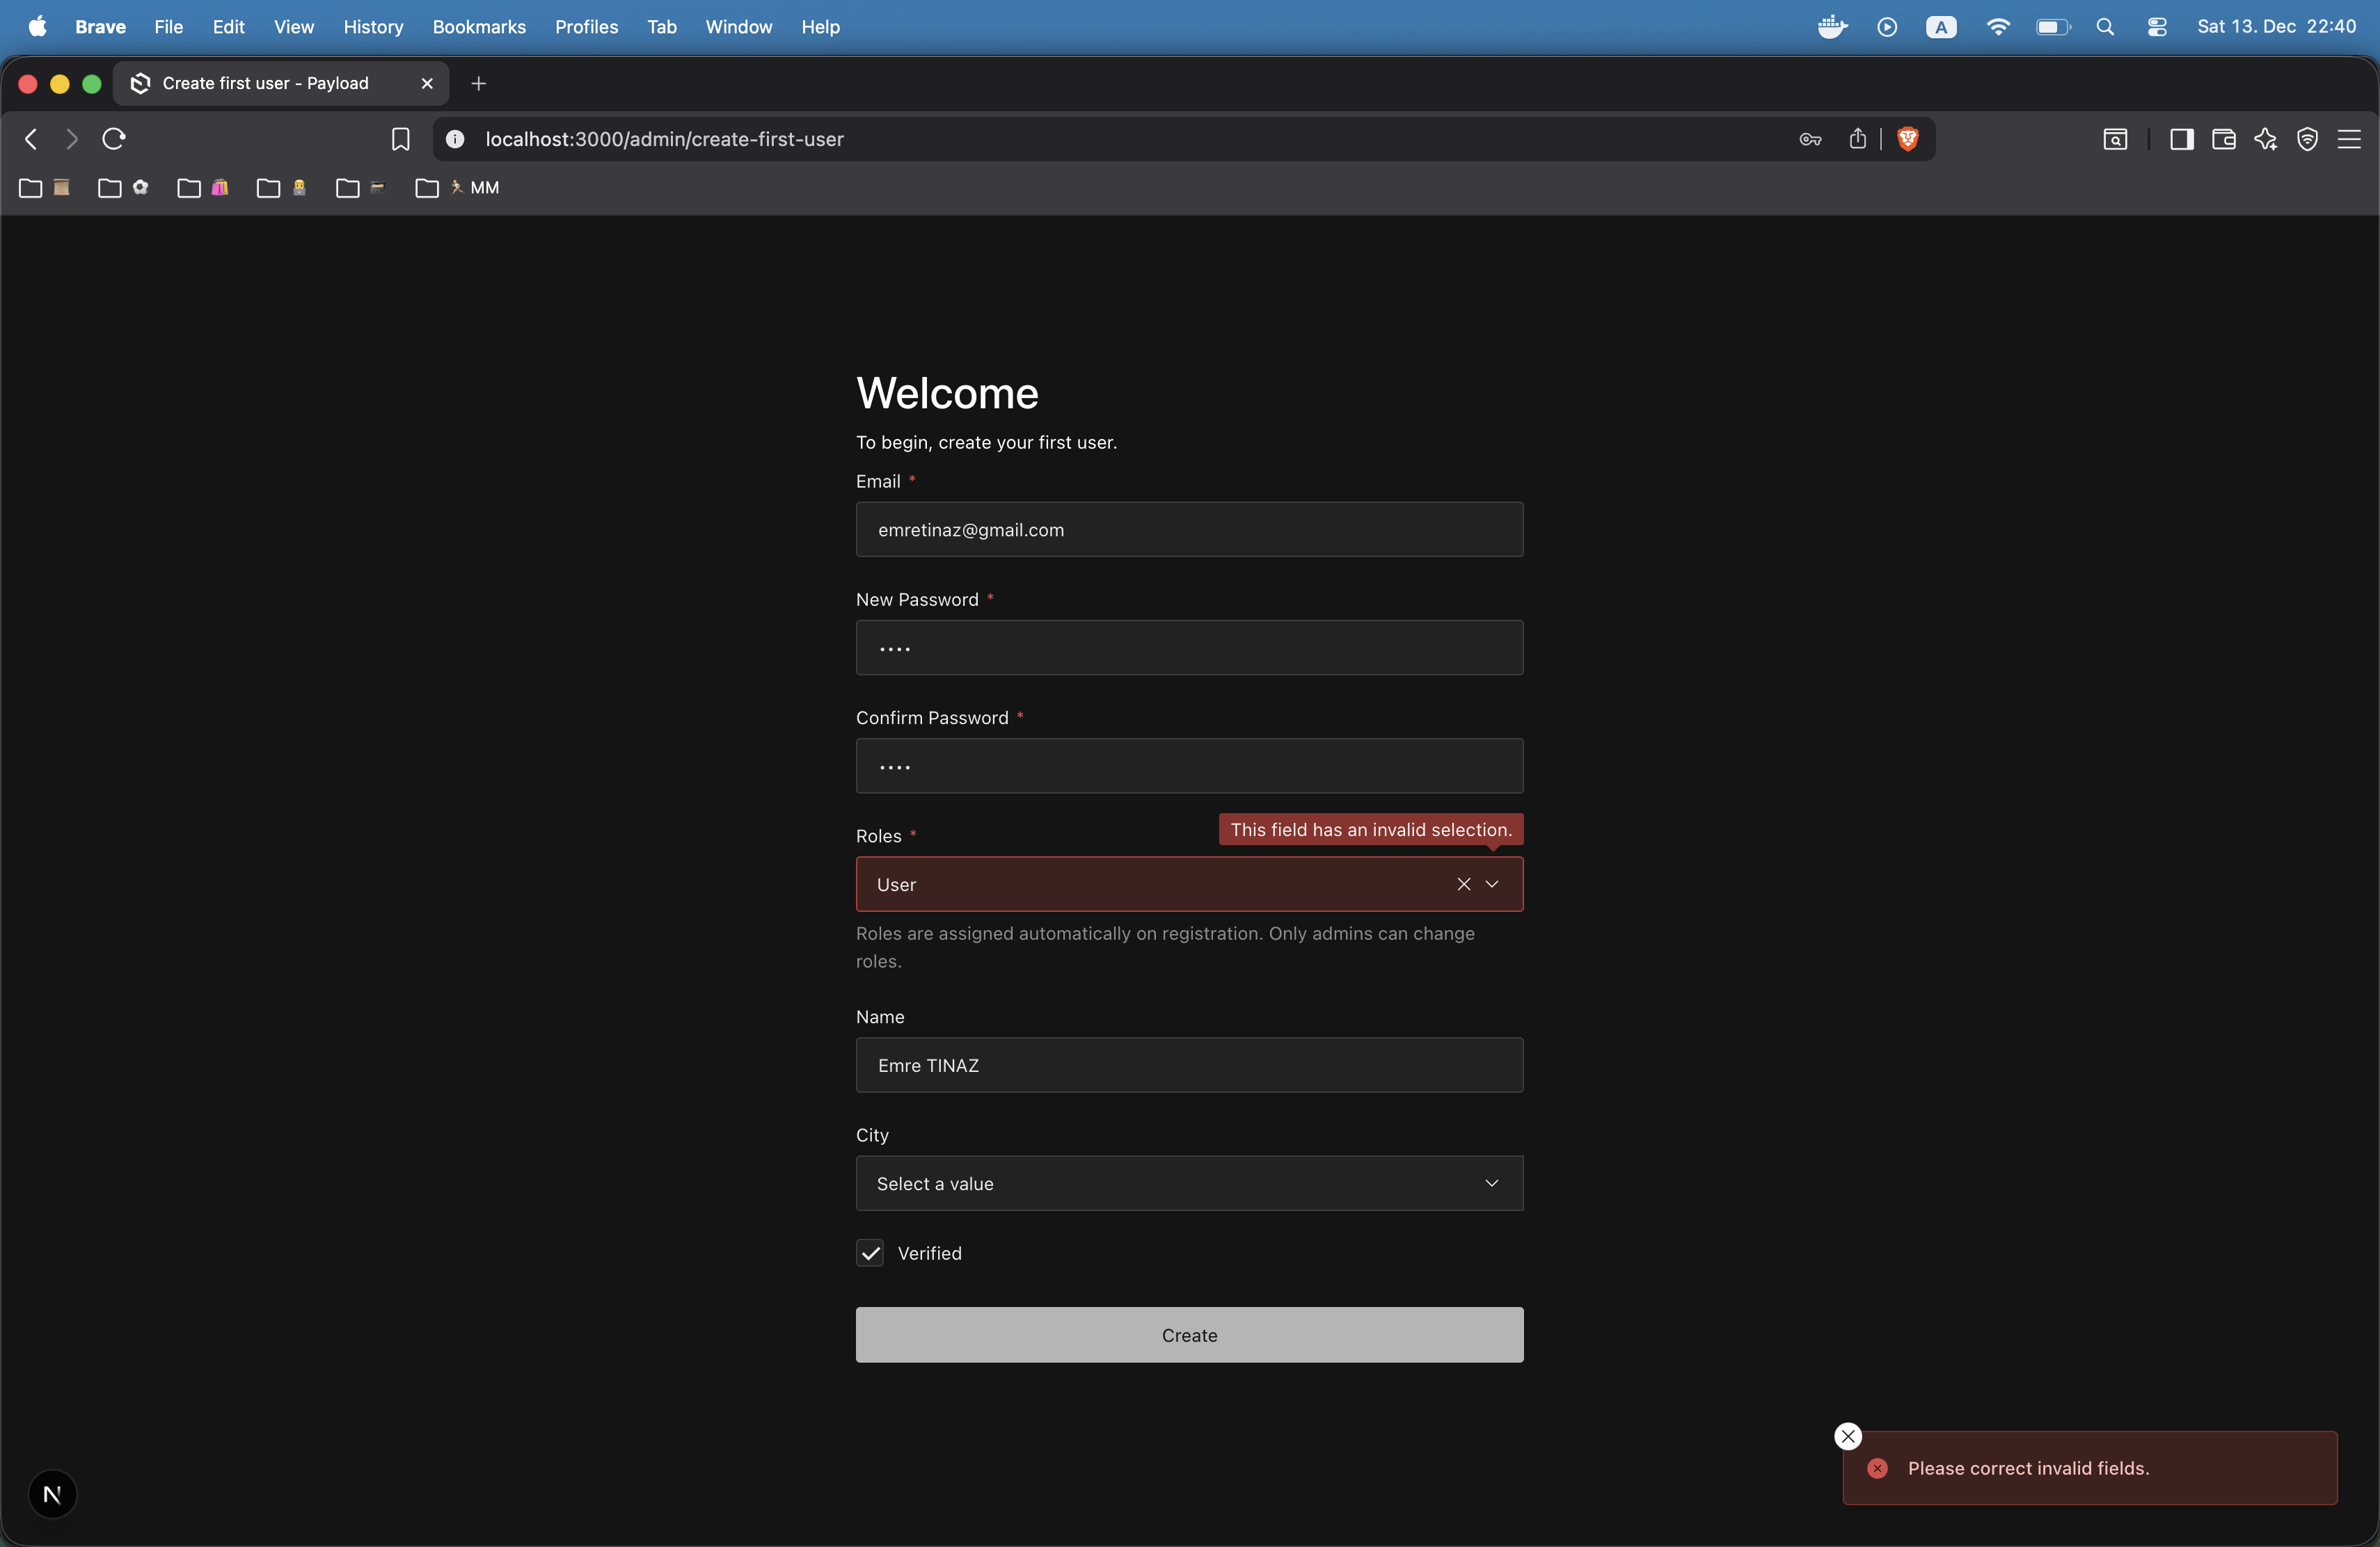Dismiss the 'Please correct invalid fields' toast
Viewport: 2380px width, 1547px height.
1848,1436
